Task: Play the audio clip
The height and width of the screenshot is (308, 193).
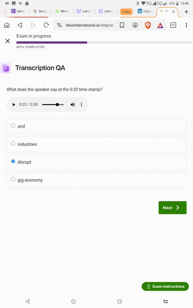Action: (x=14, y=105)
